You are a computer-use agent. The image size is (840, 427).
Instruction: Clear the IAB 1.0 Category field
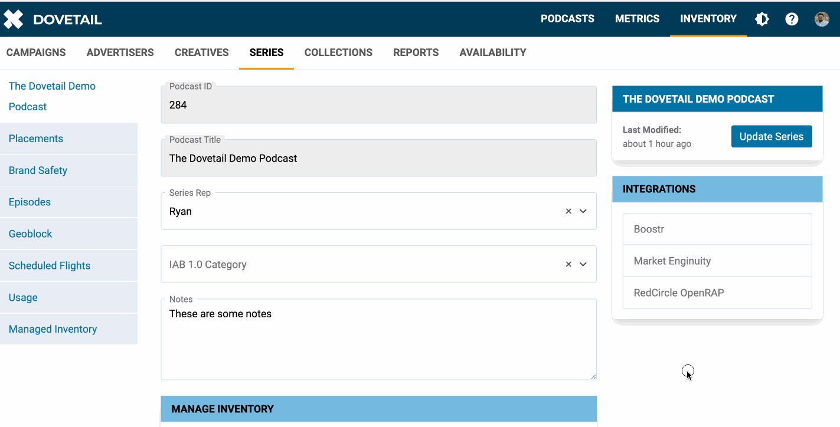[568, 264]
